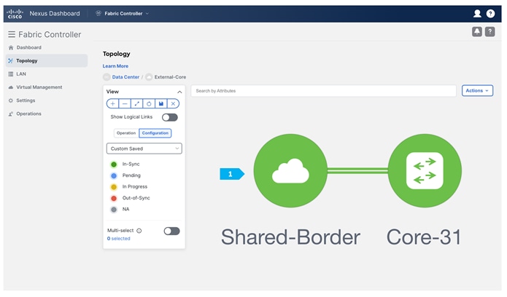Click the In-Sync legend label

131,164
